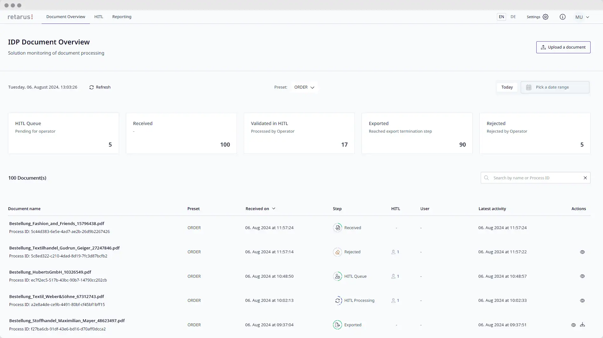
Task: Click the Preset column header
Action: click(193, 209)
